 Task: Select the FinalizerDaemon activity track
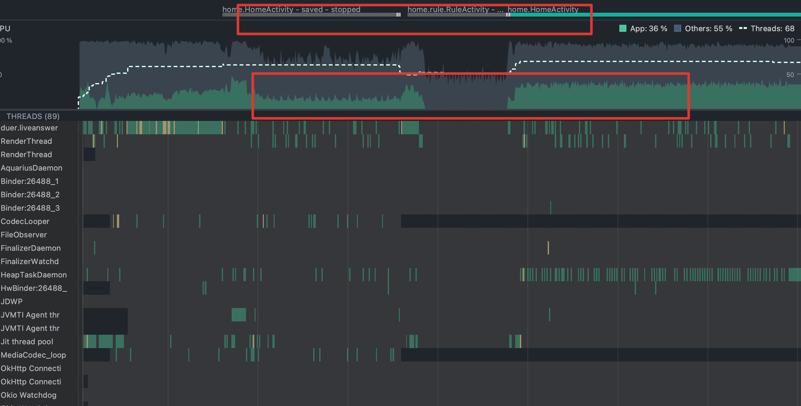click(x=31, y=248)
